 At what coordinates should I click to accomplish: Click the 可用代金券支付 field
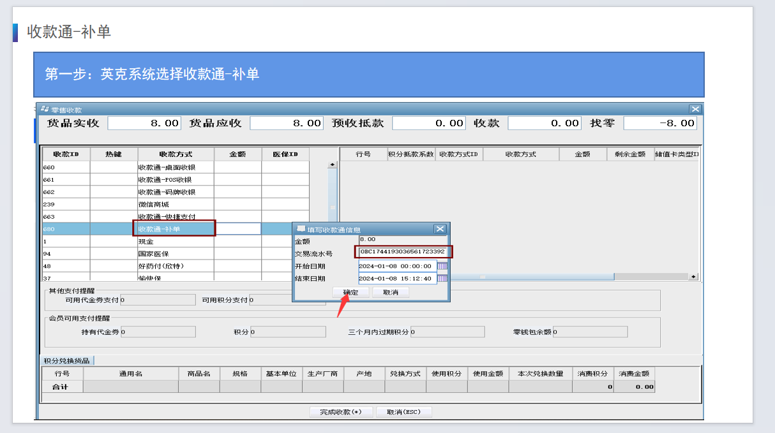point(158,300)
